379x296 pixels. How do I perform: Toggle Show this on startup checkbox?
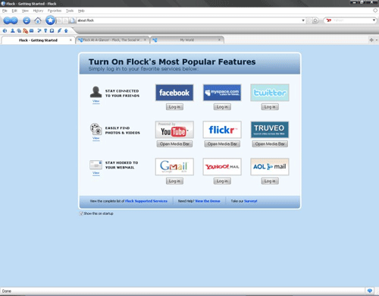(x=81, y=213)
